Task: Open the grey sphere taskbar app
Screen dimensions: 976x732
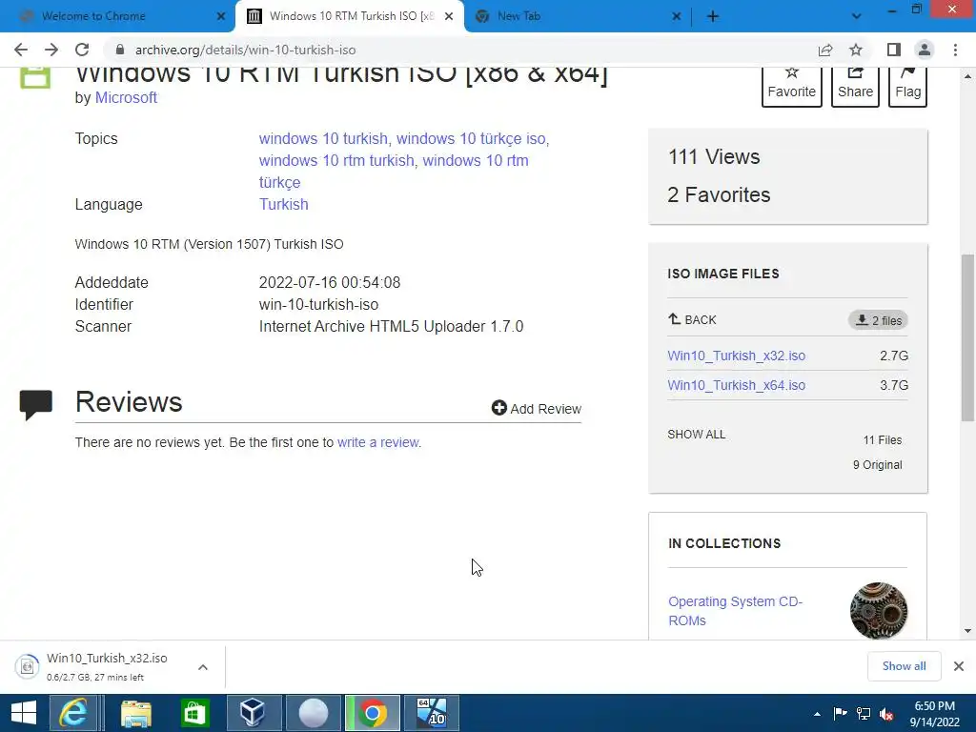Action: tap(313, 713)
